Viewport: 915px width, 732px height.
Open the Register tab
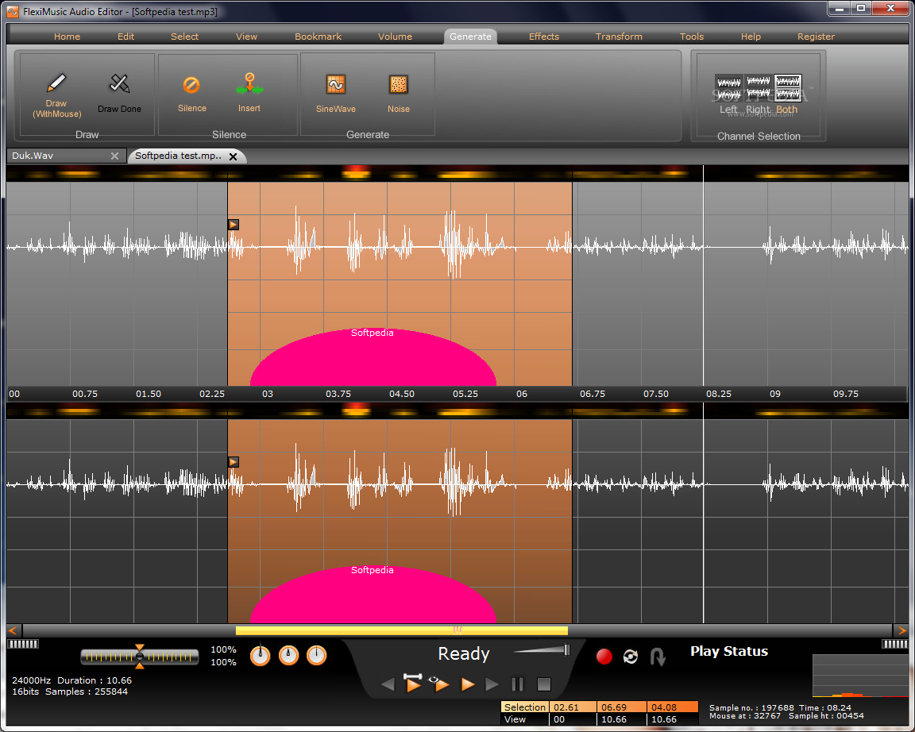[816, 37]
